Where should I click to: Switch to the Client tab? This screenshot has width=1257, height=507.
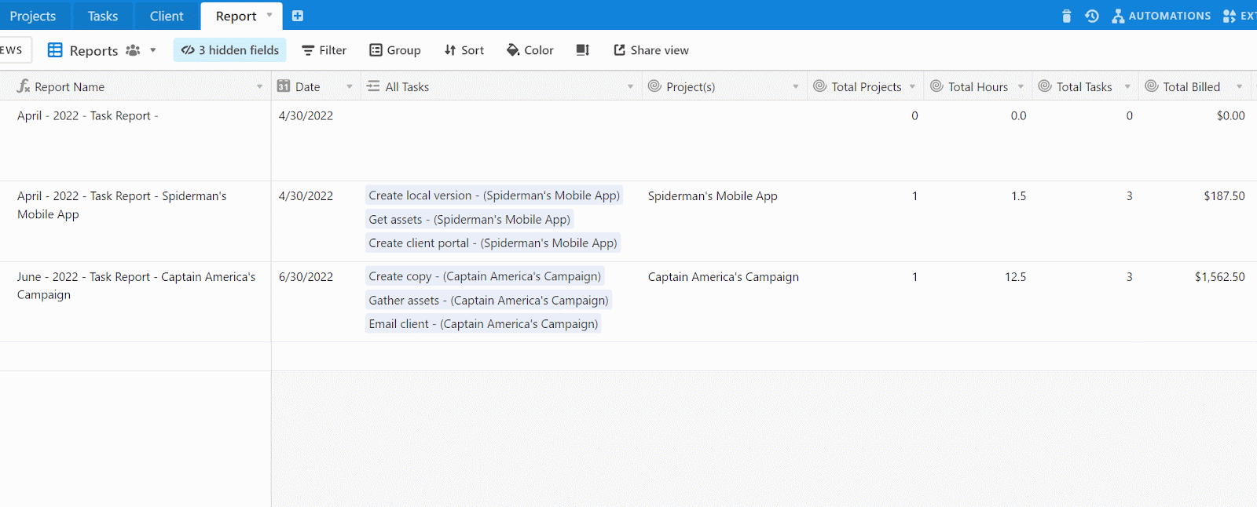[167, 16]
